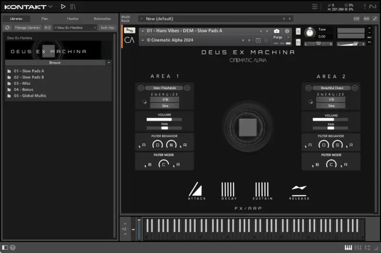Click the save snapshot icon
Image resolution: width=381 pixels, height=253 pixels.
[x=258, y=40]
